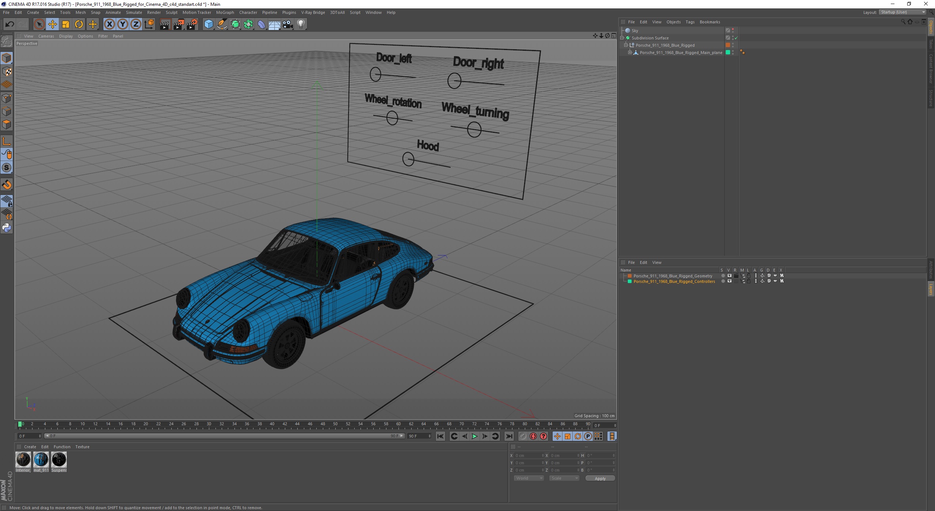Toggle visibility of Controllers layer

coord(729,281)
